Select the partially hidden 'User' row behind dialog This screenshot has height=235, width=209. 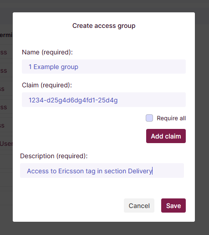tap(6, 144)
